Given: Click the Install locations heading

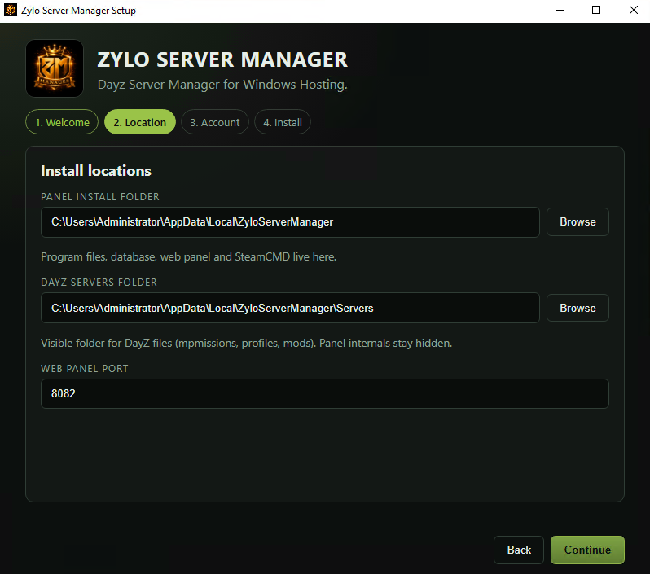Looking at the screenshot, I should coord(96,171).
